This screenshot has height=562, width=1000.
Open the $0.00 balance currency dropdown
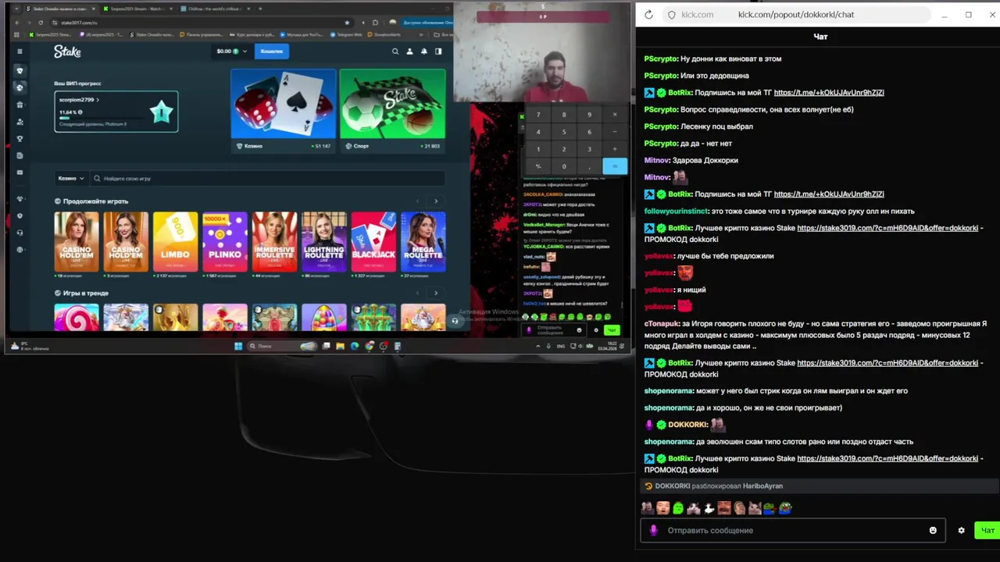(x=232, y=52)
